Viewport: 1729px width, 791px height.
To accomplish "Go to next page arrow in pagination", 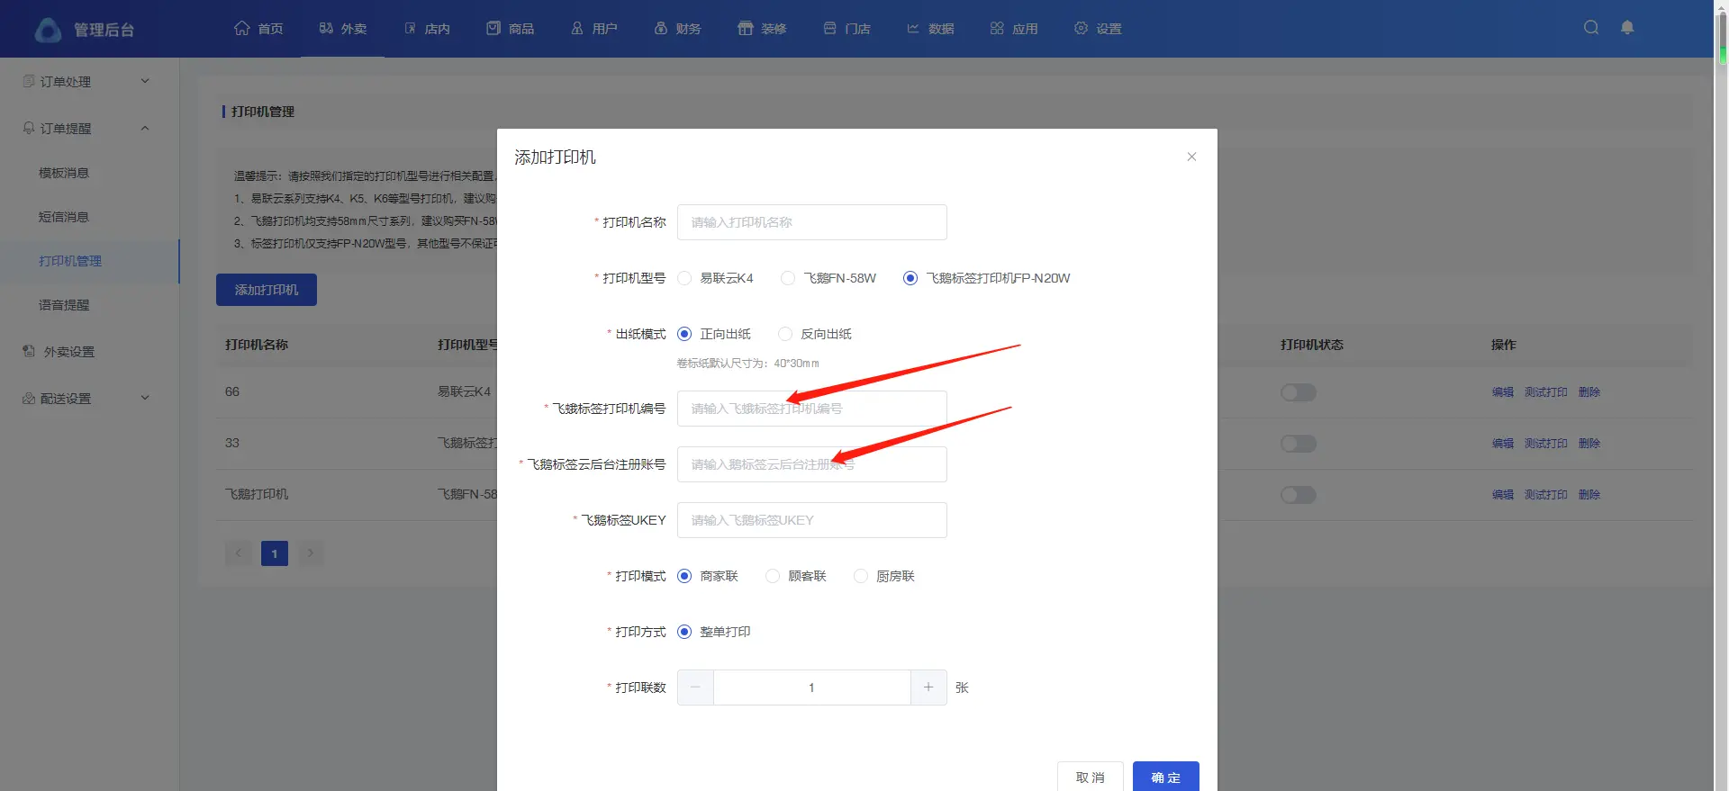I will (x=311, y=553).
